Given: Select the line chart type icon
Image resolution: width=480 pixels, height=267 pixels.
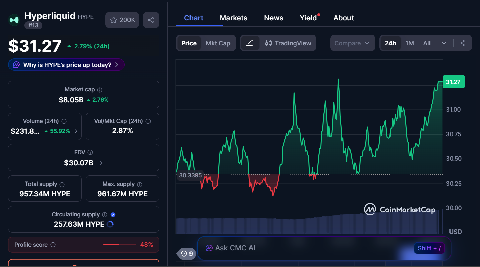Looking at the screenshot, I should [250, 43].
